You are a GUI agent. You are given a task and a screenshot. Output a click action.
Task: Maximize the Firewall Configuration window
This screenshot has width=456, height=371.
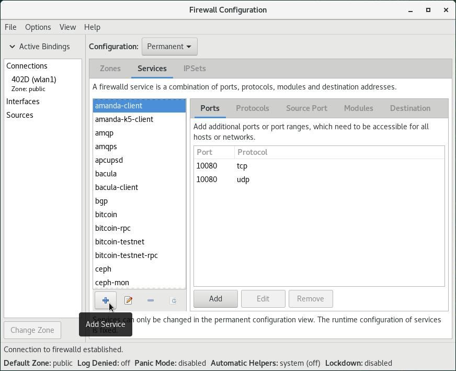pos(428,10)
